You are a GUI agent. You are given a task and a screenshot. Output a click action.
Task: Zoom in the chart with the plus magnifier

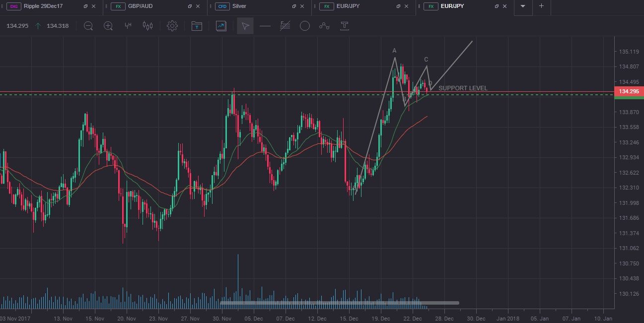coord(108,26)
